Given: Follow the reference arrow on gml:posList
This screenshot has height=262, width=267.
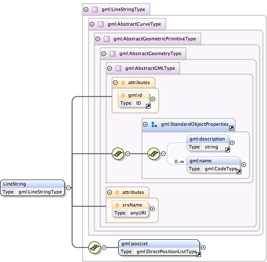Looking at the screenshot, I should tap(198, 255).
